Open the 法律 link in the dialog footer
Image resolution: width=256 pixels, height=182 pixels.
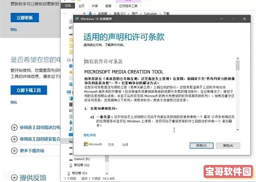coord(125,145)
